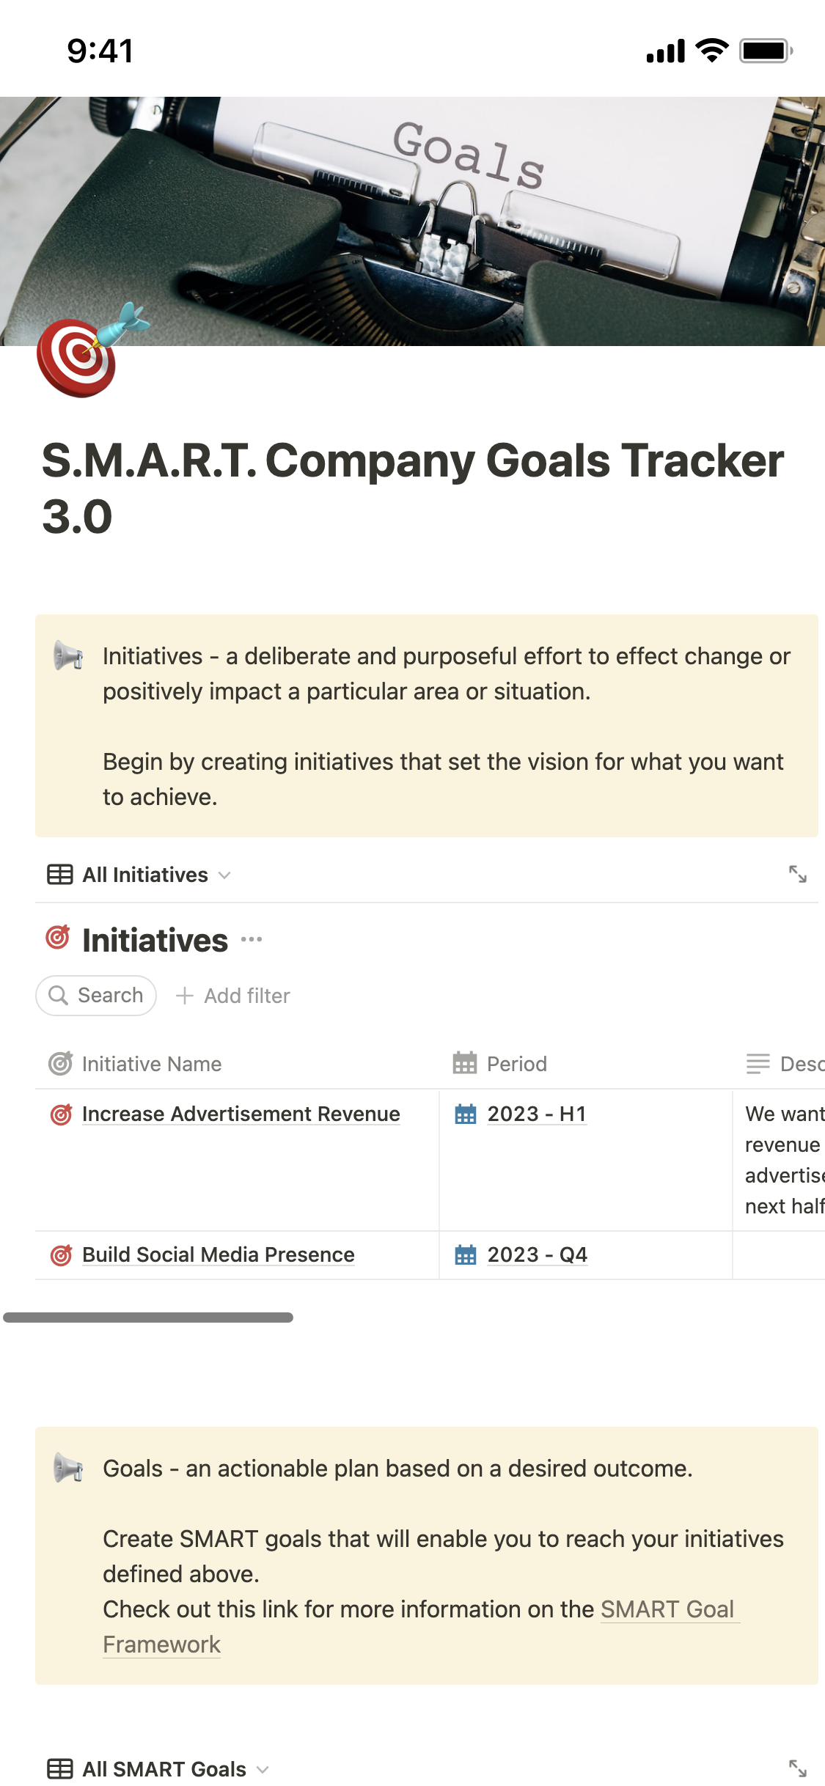Tap the dart target page icon

78,358
